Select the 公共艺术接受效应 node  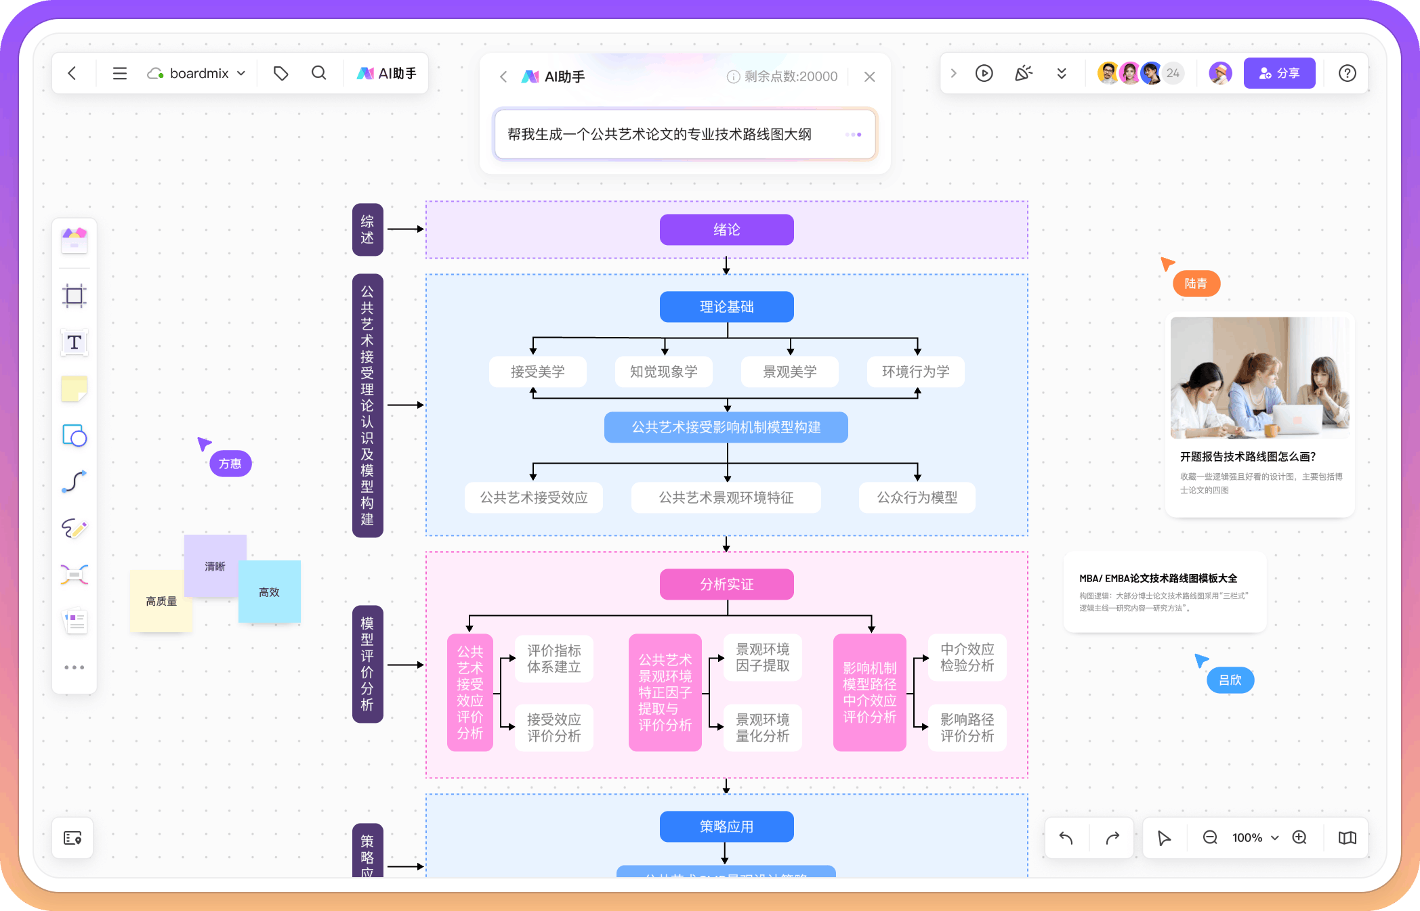[x=534, y=497]
